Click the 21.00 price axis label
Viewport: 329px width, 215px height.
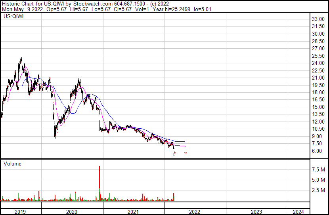point(318,78)
